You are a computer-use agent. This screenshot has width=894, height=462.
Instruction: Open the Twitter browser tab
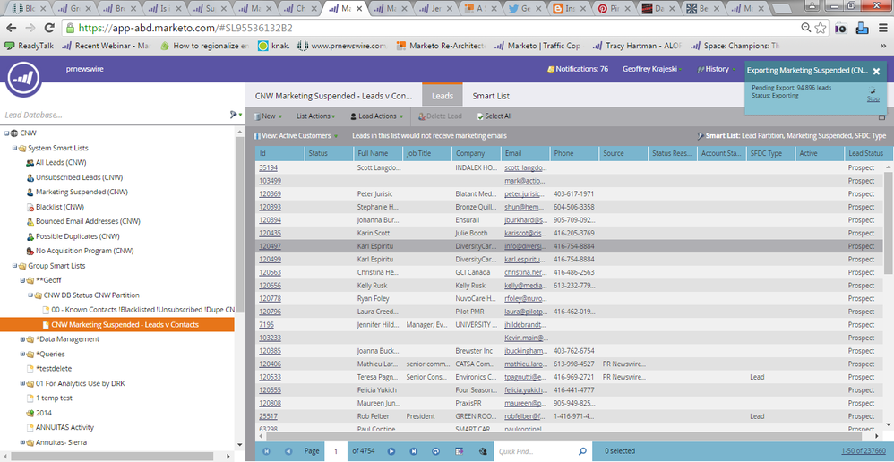click(x=527, y=9)
